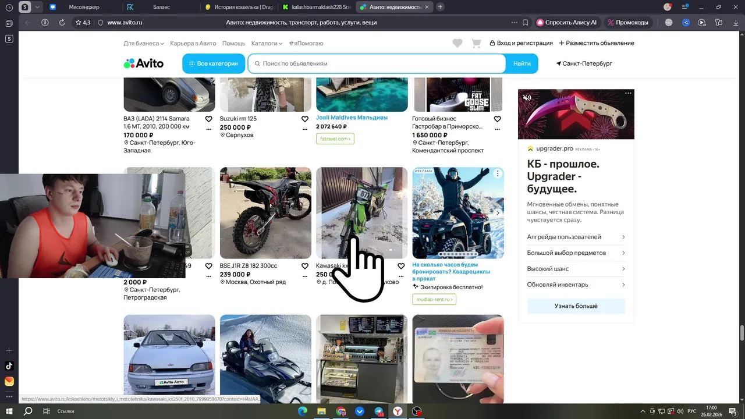Show next photo in quad bike ad
The width and height of the screenshot is (745, 419).
498,213
